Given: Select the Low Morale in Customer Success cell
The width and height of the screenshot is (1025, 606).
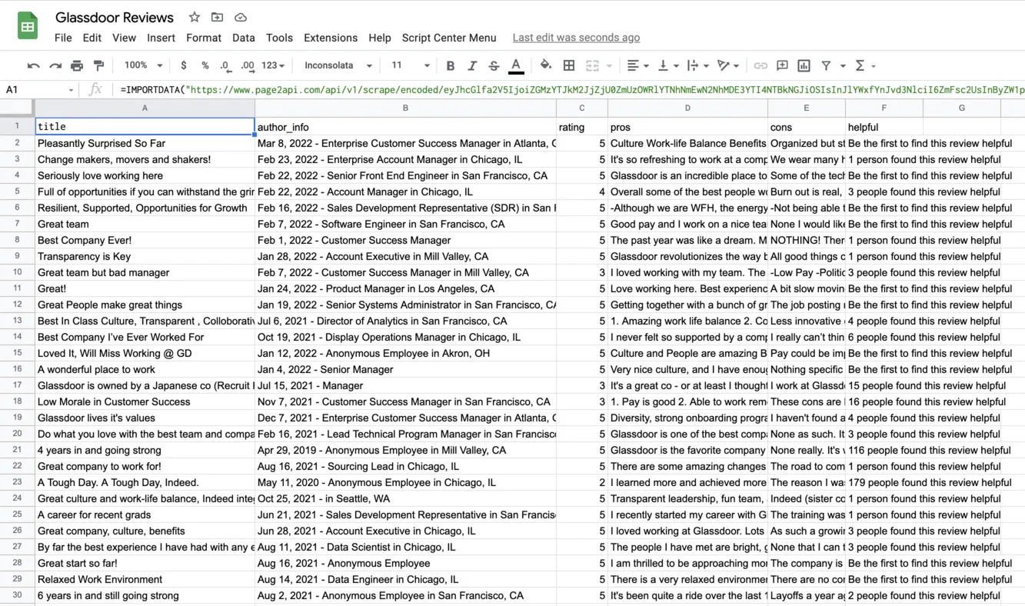Looking at the screenshot, I should click(x=145, y=401).
